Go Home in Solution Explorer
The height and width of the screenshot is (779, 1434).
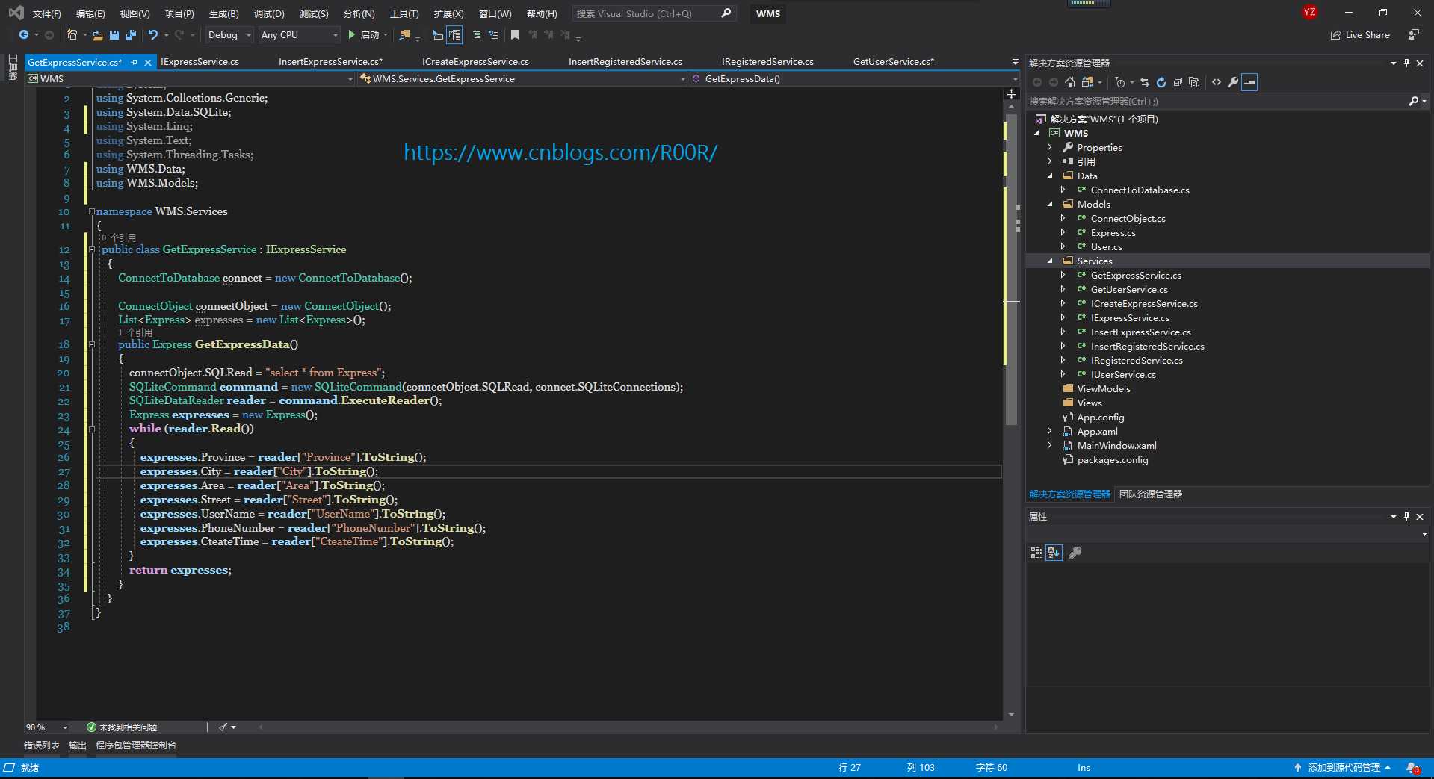(1070, 82)
